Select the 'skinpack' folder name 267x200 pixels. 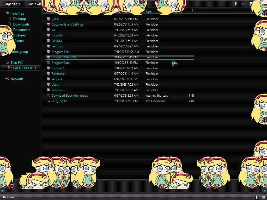tap(57, 79)
